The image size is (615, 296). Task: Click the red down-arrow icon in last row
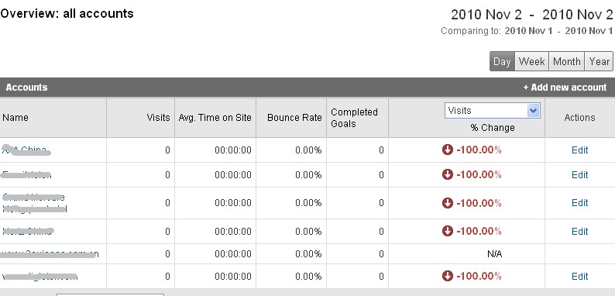447,276
